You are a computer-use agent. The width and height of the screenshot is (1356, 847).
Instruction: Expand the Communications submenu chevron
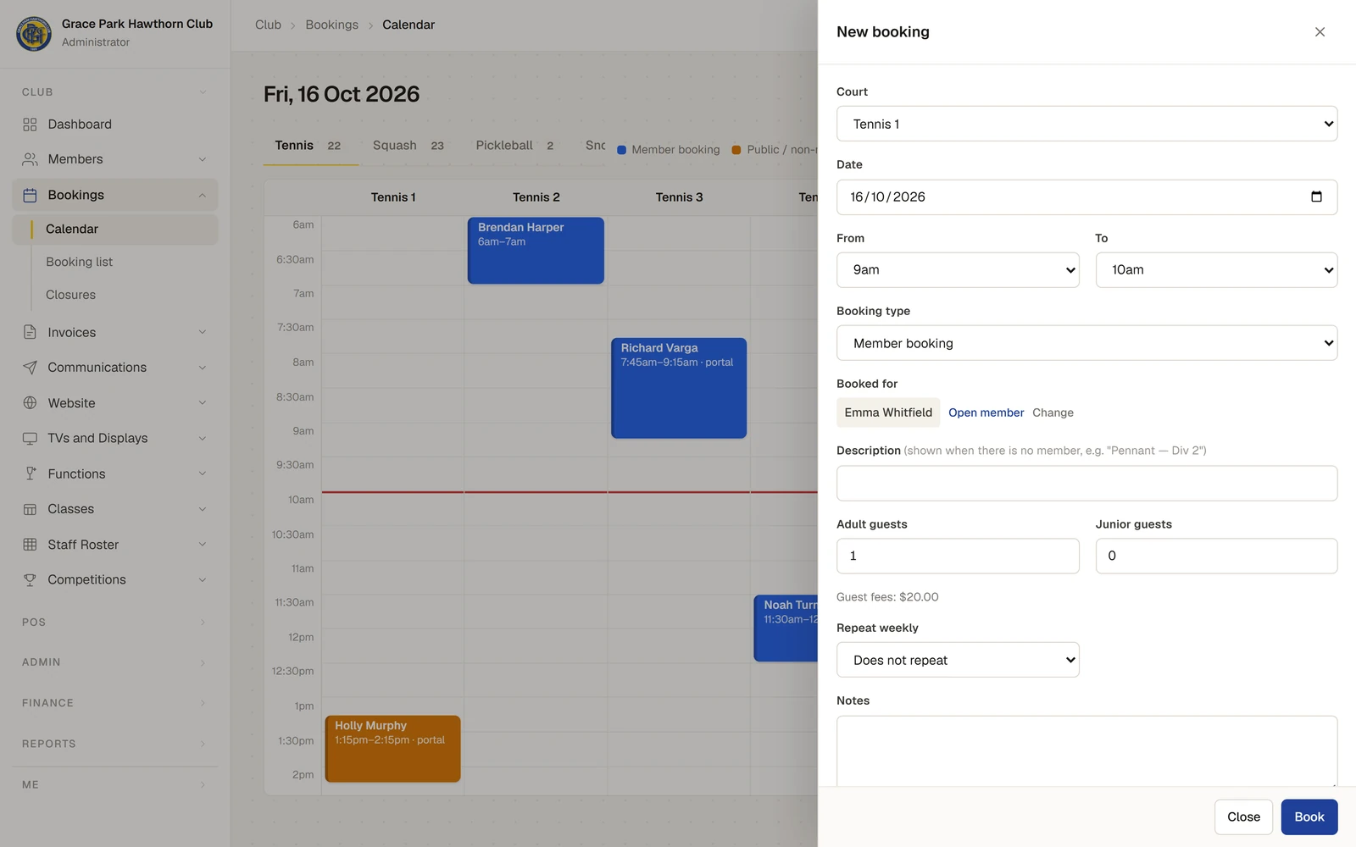(x=203, y=368)
